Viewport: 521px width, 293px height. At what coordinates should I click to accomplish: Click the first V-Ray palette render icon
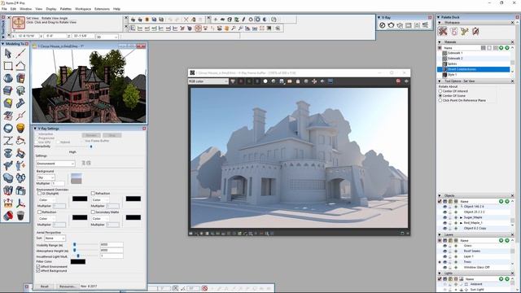[382, 25]
